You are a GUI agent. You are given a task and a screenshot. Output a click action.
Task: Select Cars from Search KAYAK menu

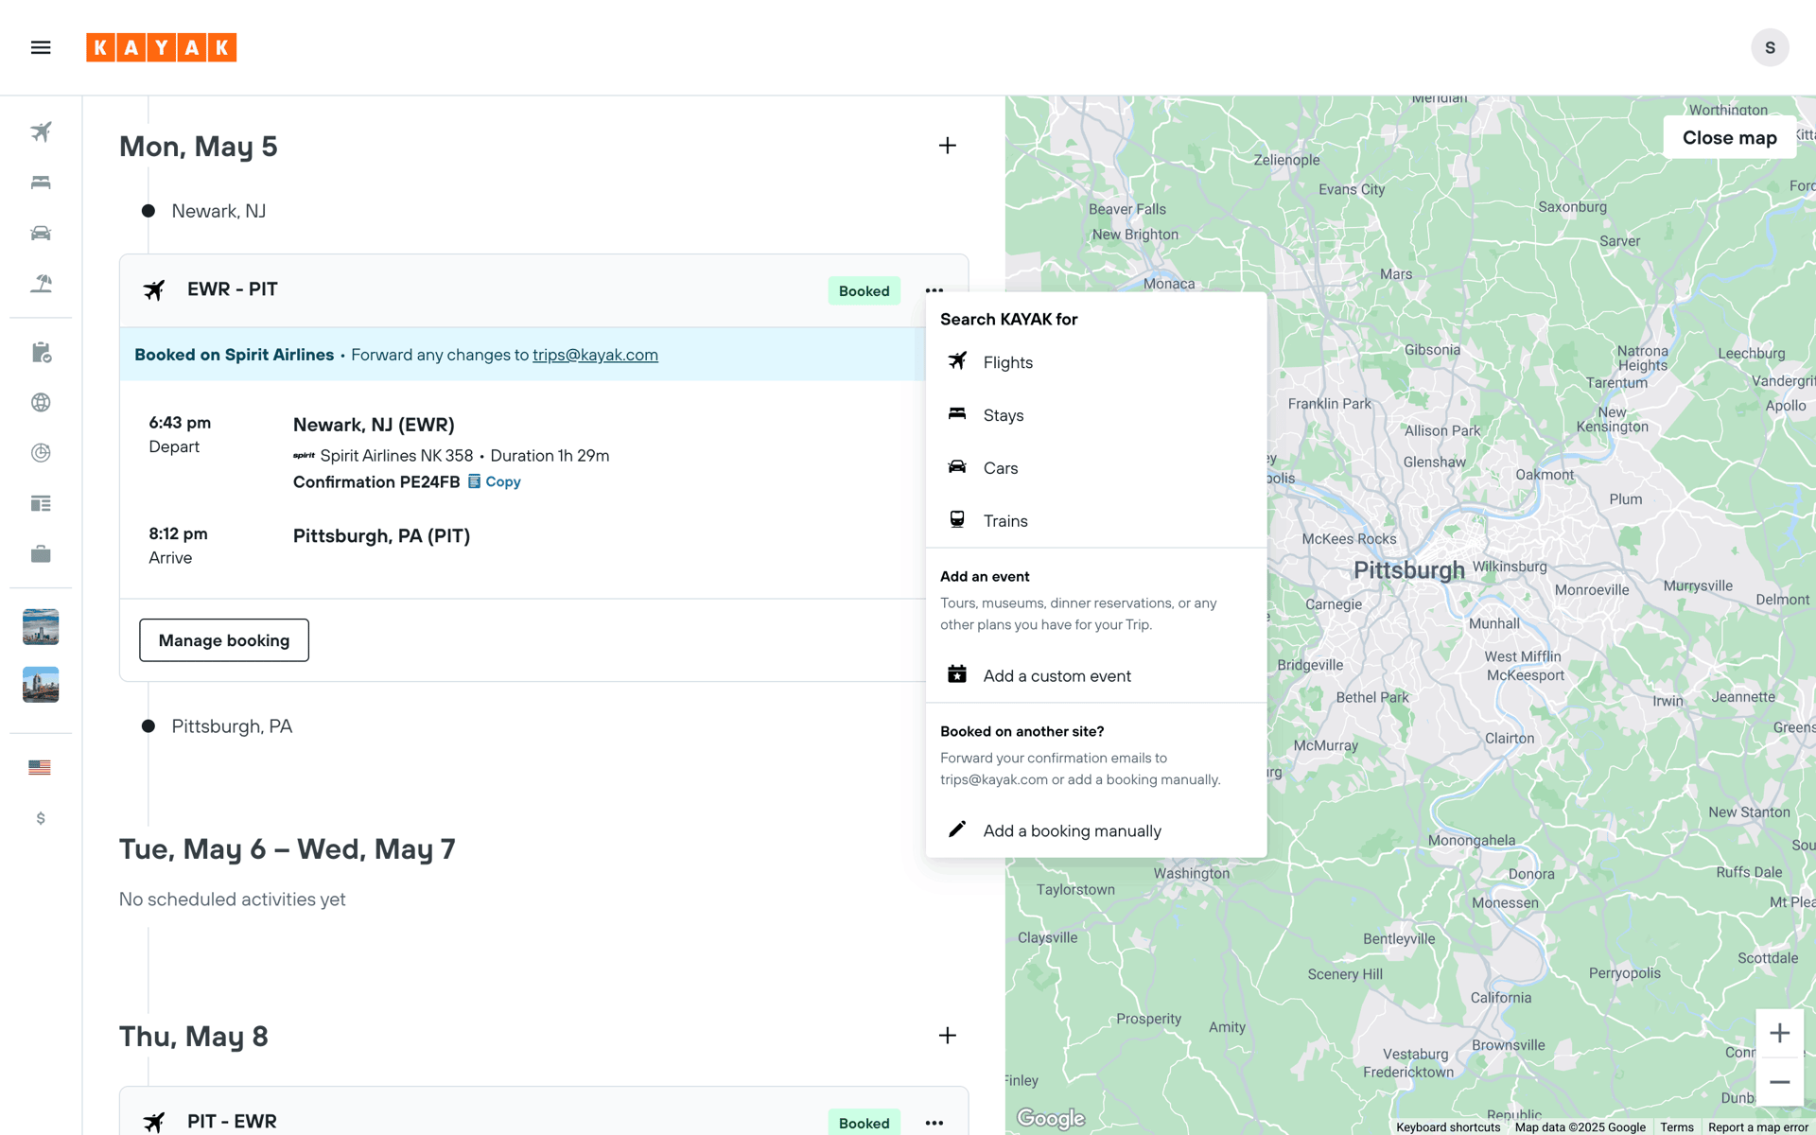point(1096,468)
